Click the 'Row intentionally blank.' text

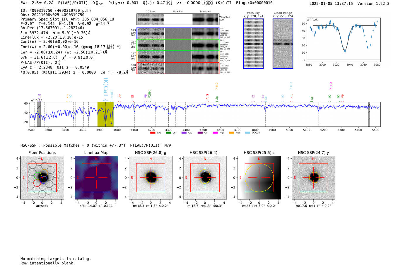(x=48, y=263)
